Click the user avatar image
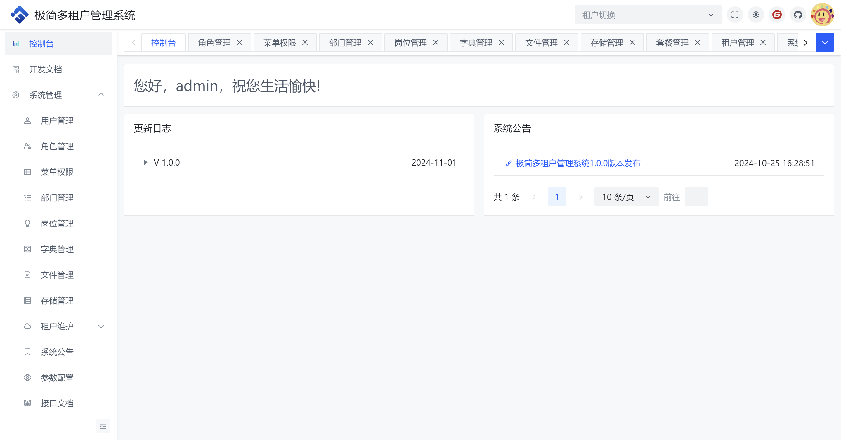Viewport: 841px width, 440px height. pyautogui.click(x=822, y=15)
